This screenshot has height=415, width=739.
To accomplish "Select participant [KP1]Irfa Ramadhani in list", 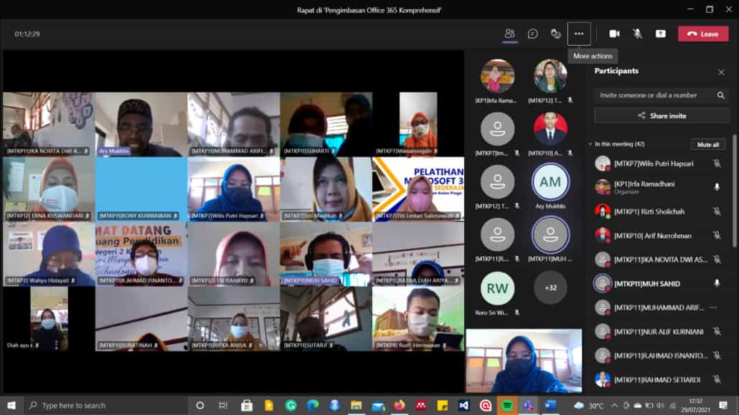I will click(x=644, y=183).
